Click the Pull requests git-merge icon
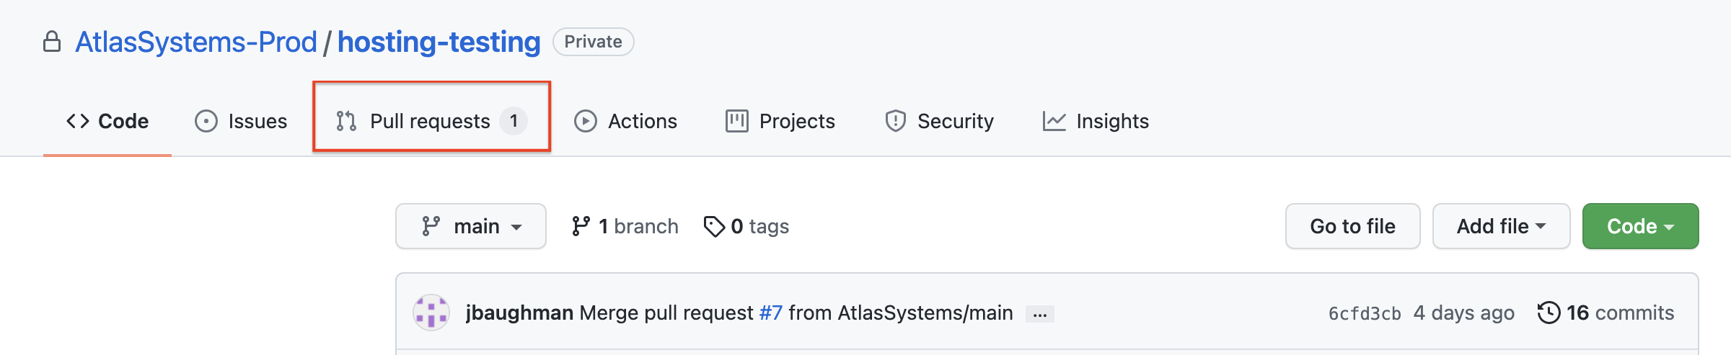 pyautogui.click(x=346, y=121)
